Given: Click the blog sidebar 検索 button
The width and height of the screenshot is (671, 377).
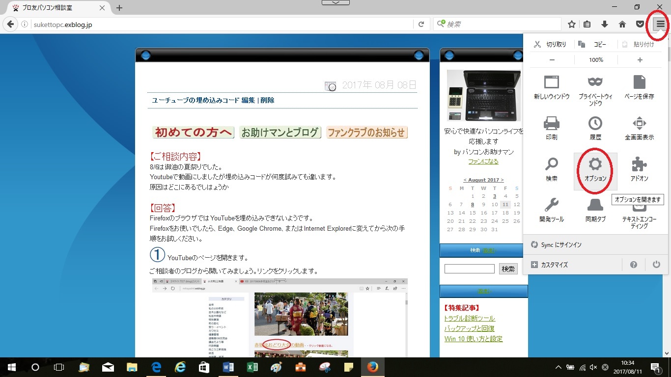Looking at the screenshot, I should [508, 269].
